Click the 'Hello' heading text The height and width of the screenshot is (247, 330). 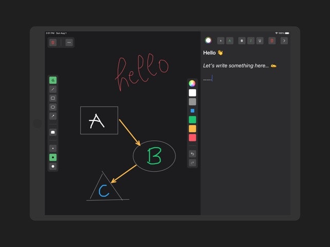(209, 53)
